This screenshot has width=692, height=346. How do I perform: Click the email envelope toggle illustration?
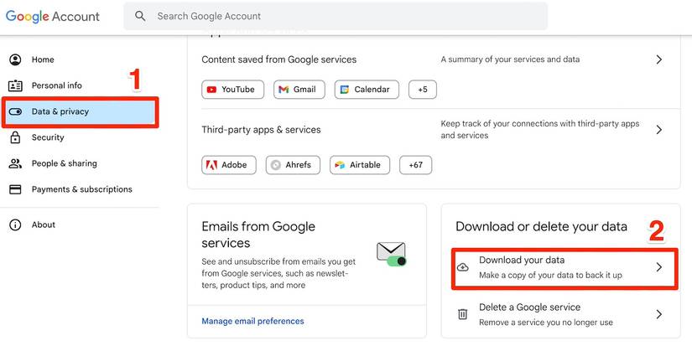click(x=392, y=255)
